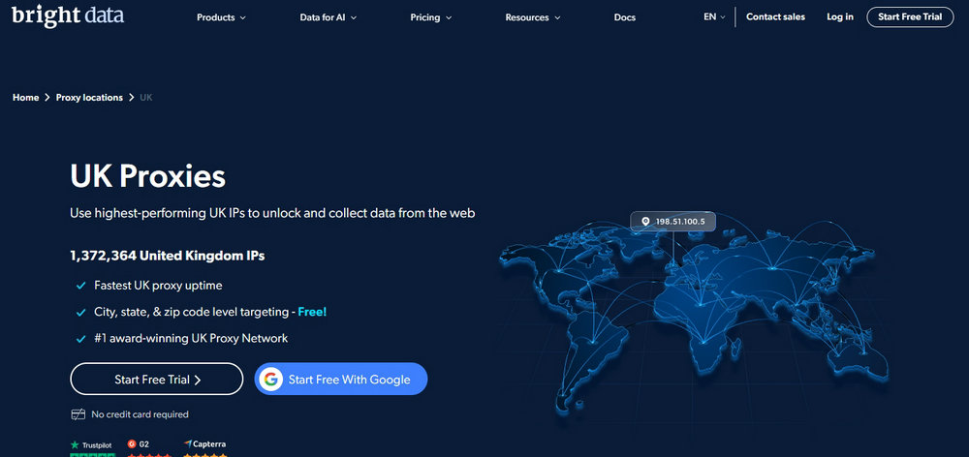Open Proxy locations breadcrumb
Image resolution: width=969 pixels, height=457 pixels.
(89, 98)
